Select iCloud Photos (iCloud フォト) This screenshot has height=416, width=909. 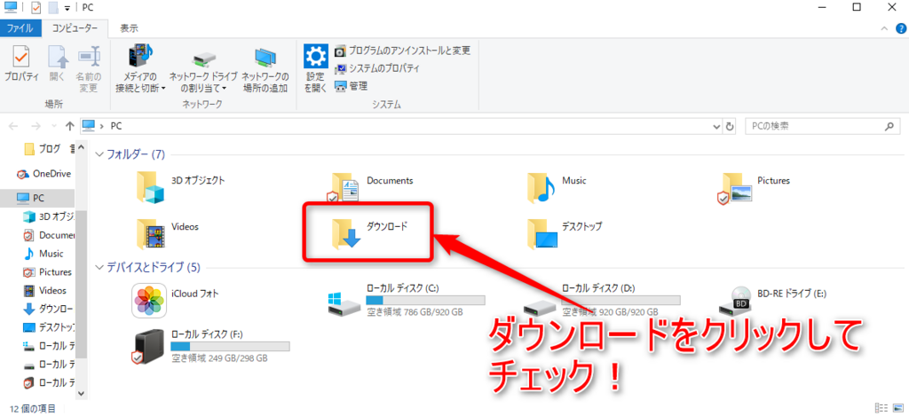point(177,300)
